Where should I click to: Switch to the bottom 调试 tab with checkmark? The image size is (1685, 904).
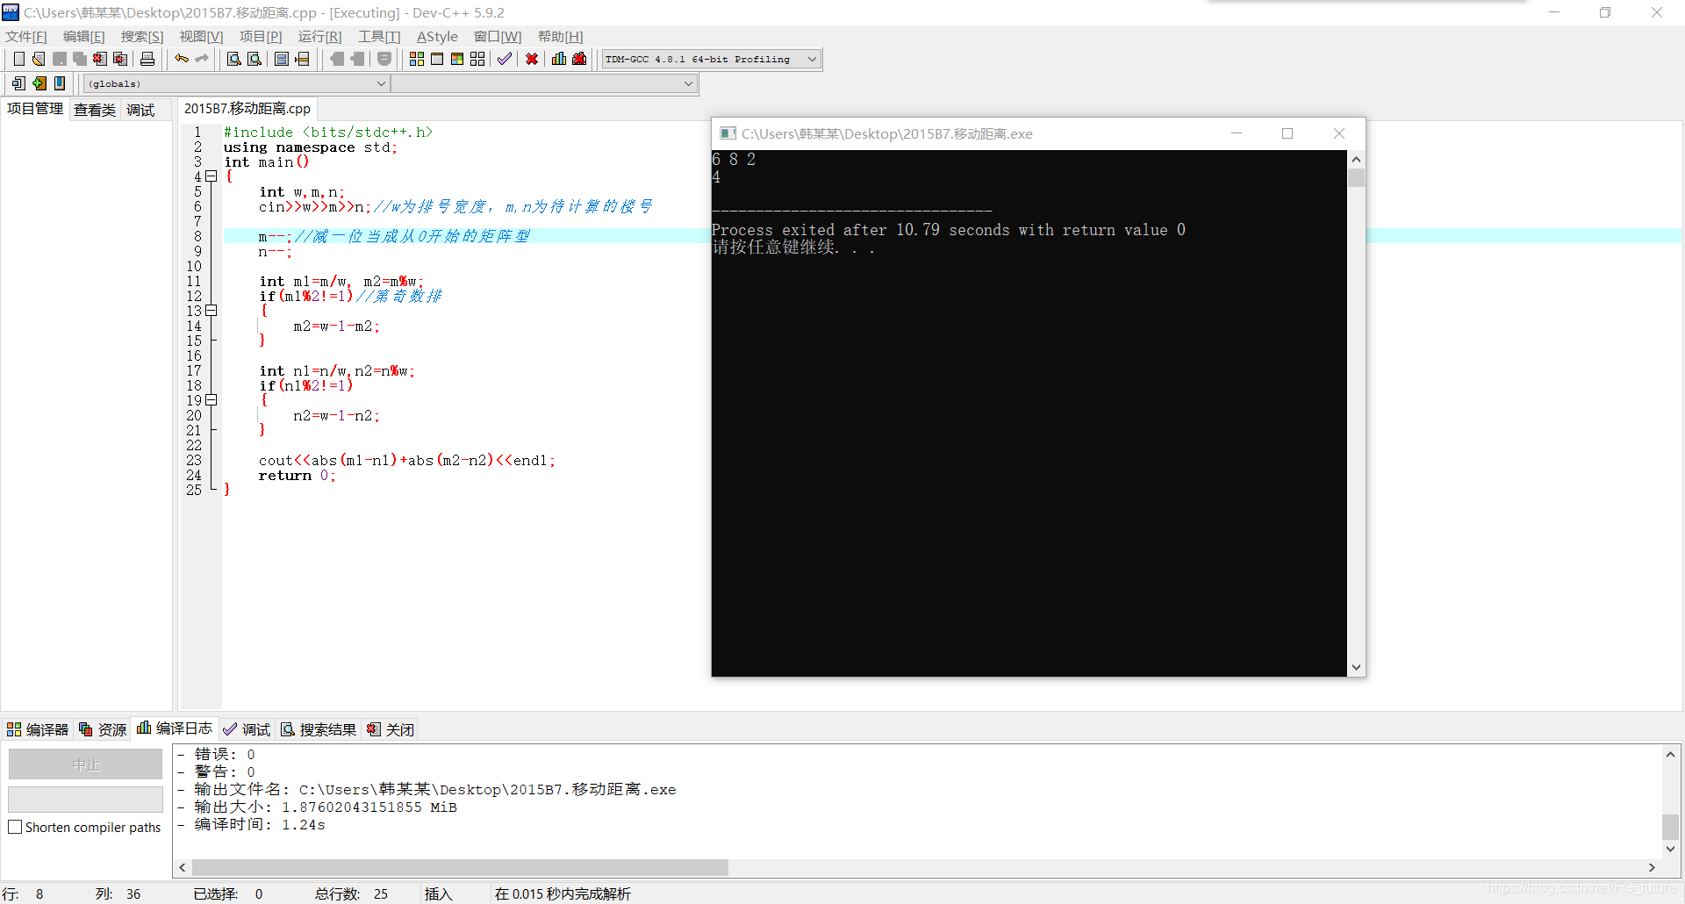coord(247,729)
